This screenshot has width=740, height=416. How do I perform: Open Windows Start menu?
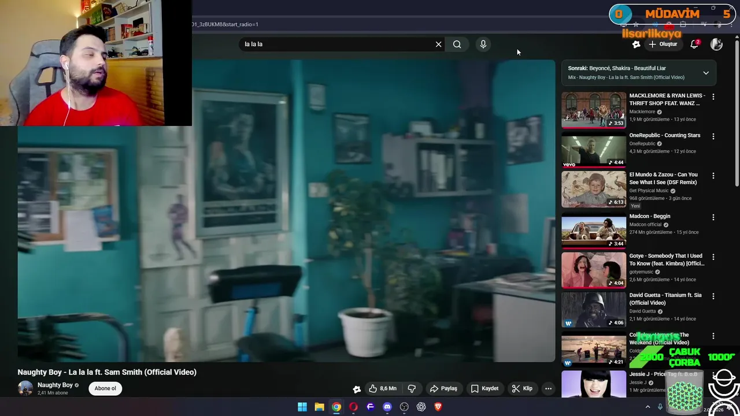tap(302, 407)
